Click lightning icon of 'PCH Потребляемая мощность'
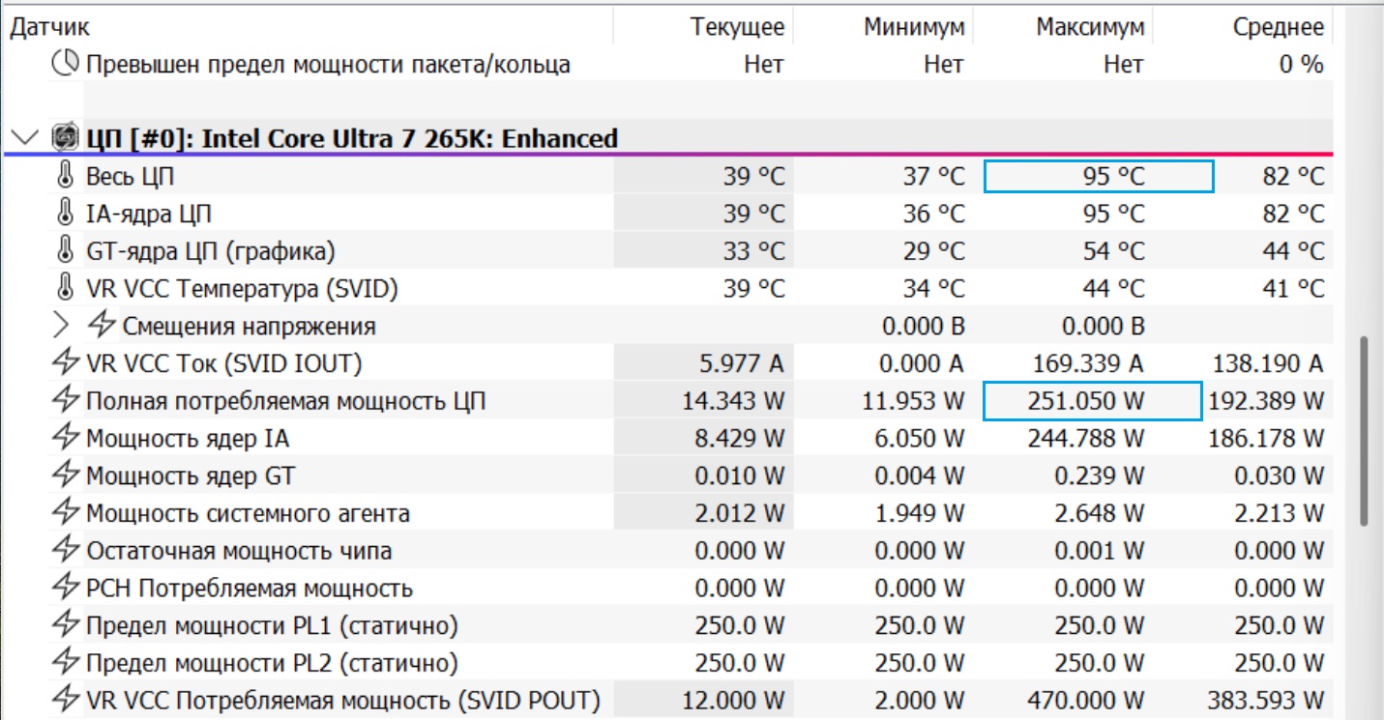This screenshot has width=1384, height=720. pos(65,588)
